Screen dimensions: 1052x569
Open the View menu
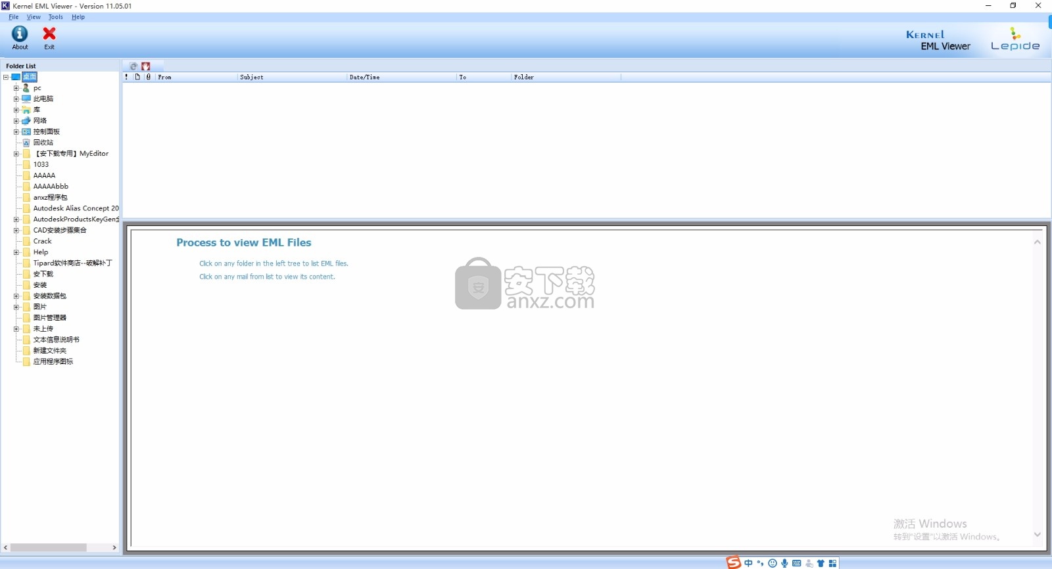[x=34, y=17]
